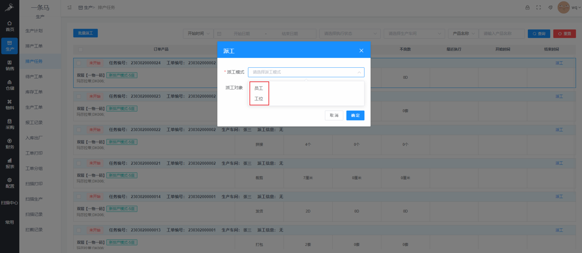Choose 员工 from the dropdown list

(259, 88)
